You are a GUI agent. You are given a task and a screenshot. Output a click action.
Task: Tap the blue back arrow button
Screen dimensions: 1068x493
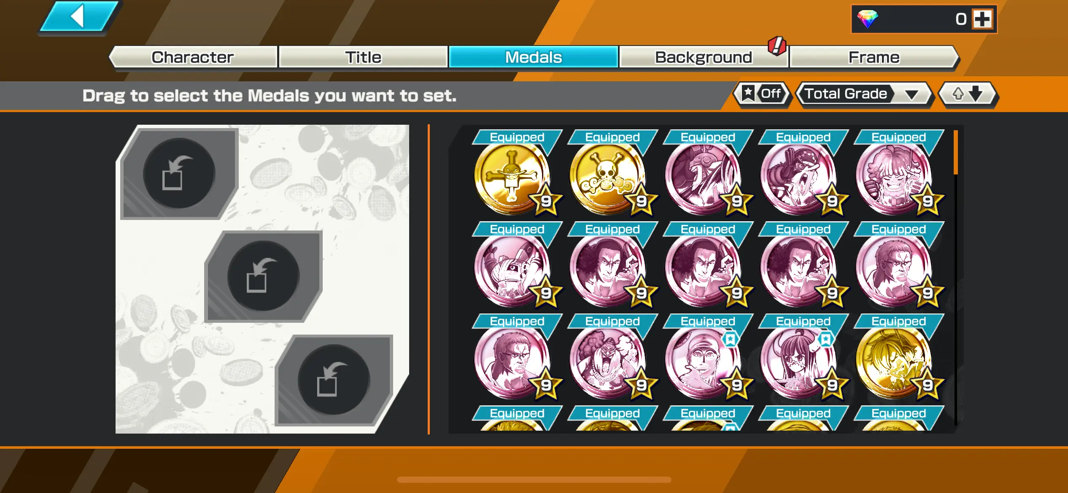[x=79, y=17]
